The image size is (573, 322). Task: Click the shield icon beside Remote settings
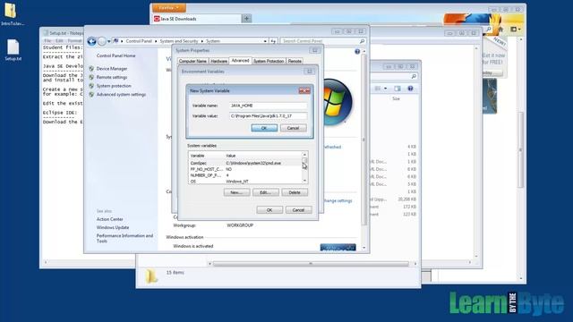pos(91,77)
